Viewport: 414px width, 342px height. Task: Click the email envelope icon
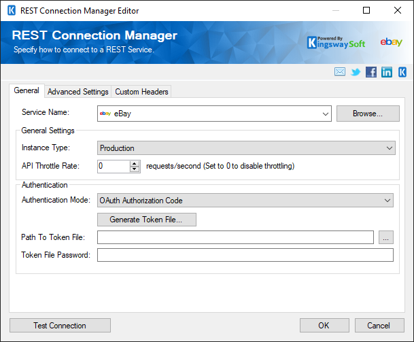pos(339,71)
